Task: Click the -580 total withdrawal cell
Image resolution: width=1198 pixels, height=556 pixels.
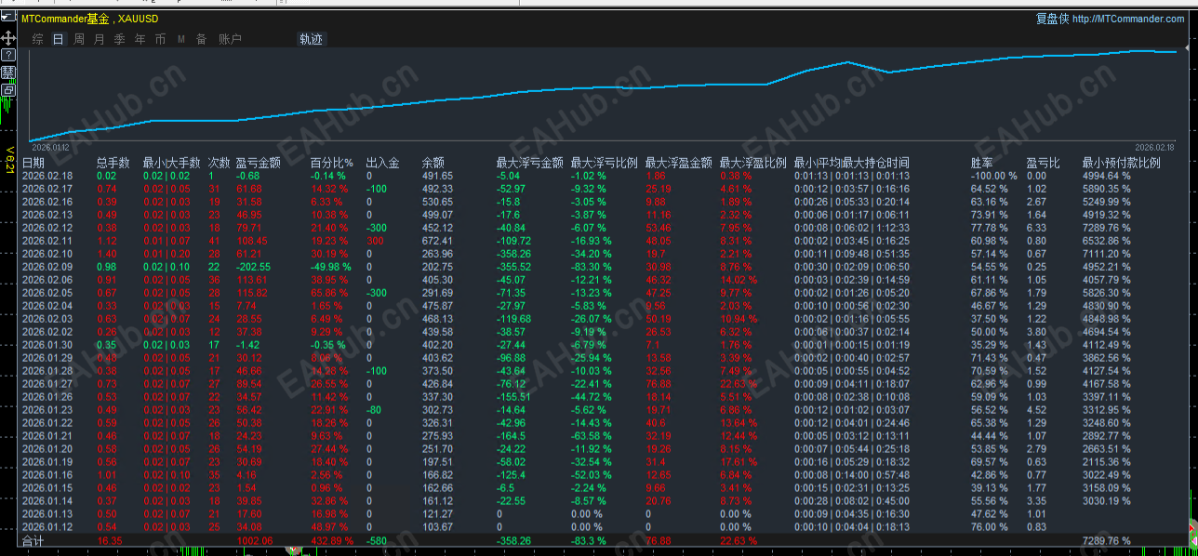Action: pyautogui.click(x=376, y=540)
